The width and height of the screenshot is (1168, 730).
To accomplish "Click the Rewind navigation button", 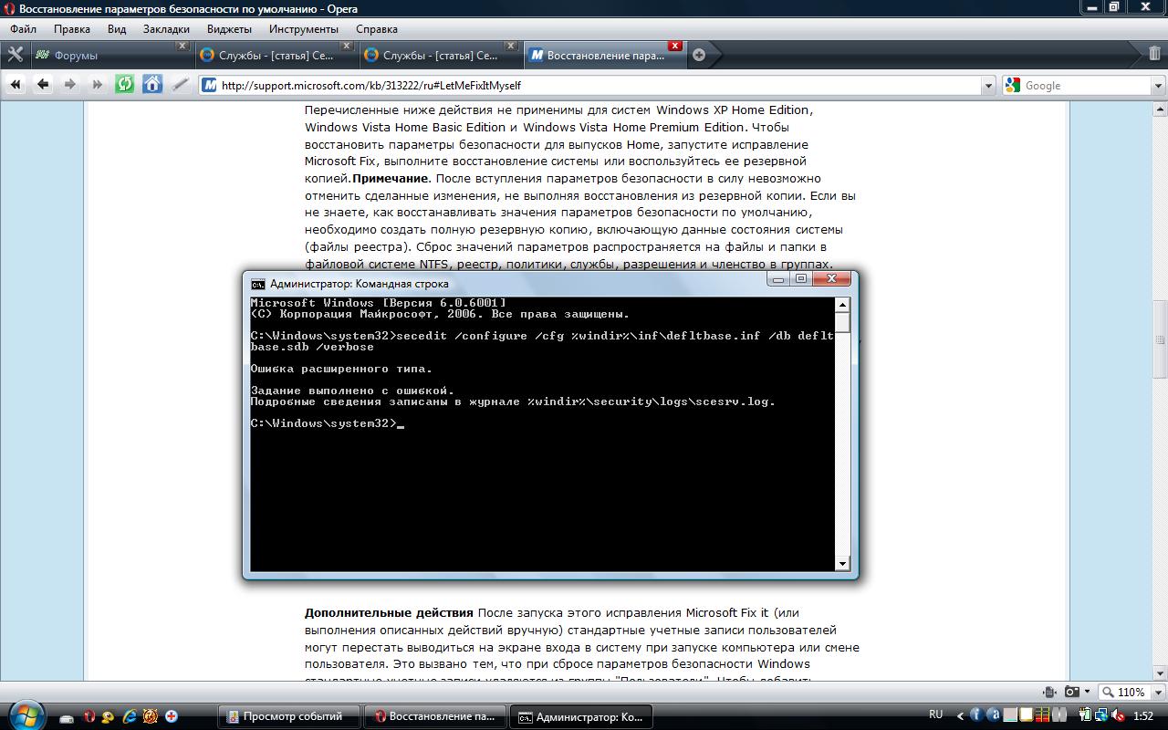I will 16,85.
